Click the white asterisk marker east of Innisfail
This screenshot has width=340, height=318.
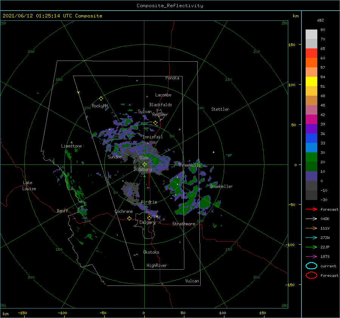(x=179, y=130)
